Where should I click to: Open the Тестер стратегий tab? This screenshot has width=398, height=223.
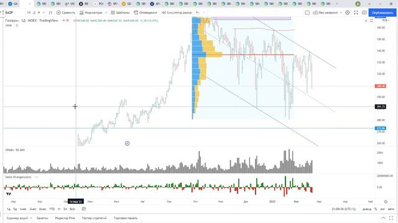[94, 218]
